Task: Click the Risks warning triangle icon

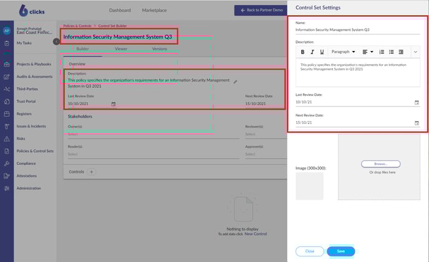Action: pyautogui.click(x=7, y=139)
